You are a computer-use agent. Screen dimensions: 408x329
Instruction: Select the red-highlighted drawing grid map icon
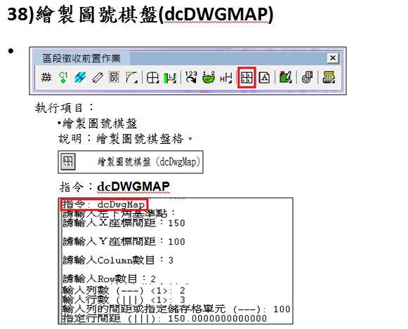click(246, 77)
